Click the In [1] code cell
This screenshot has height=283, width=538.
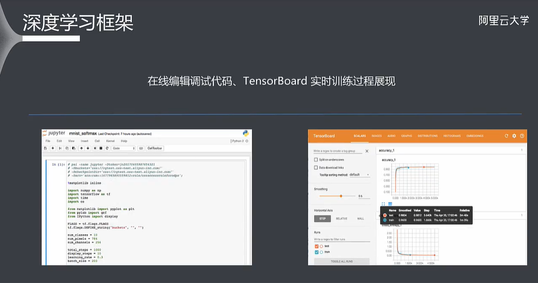pyautogui.click(x=156, y=213)
